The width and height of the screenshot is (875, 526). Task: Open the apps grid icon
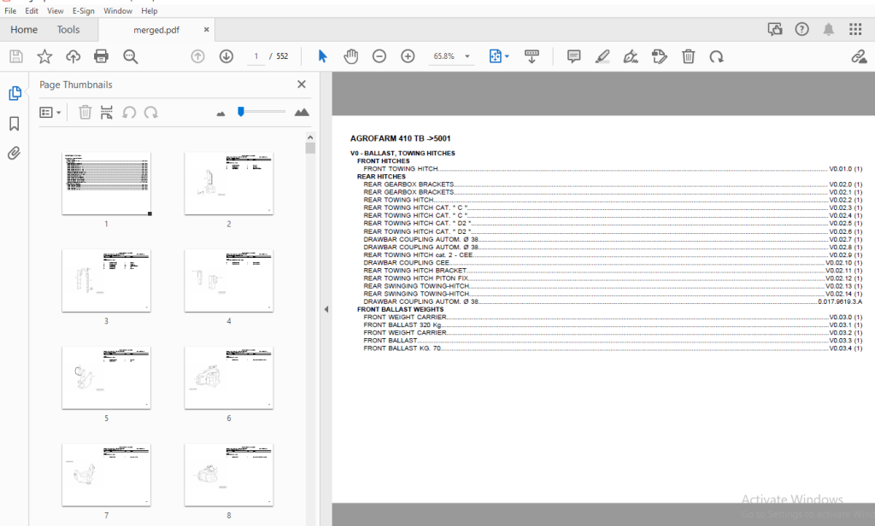855,30
